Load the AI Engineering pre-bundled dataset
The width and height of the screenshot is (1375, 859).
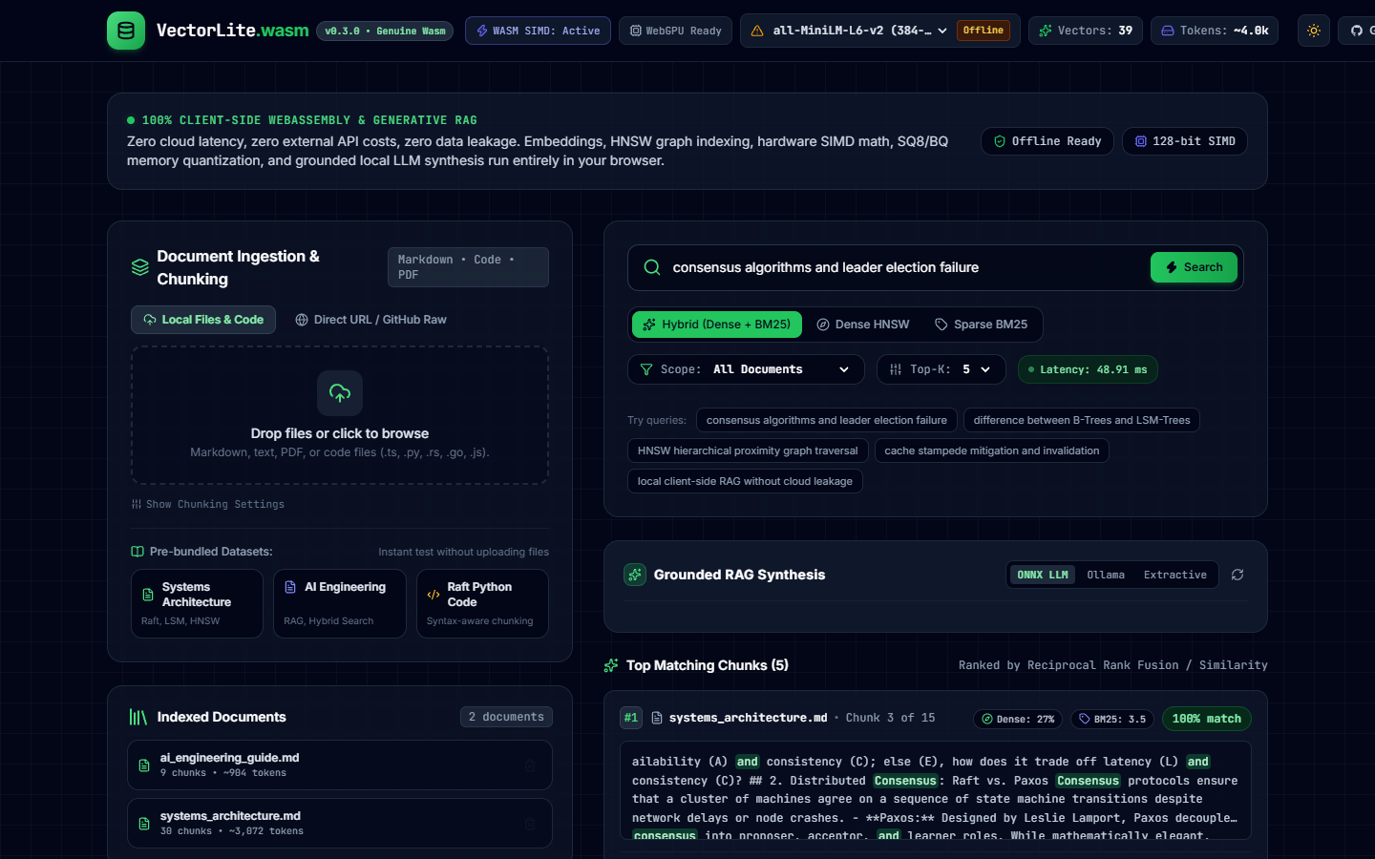[340, 603]
